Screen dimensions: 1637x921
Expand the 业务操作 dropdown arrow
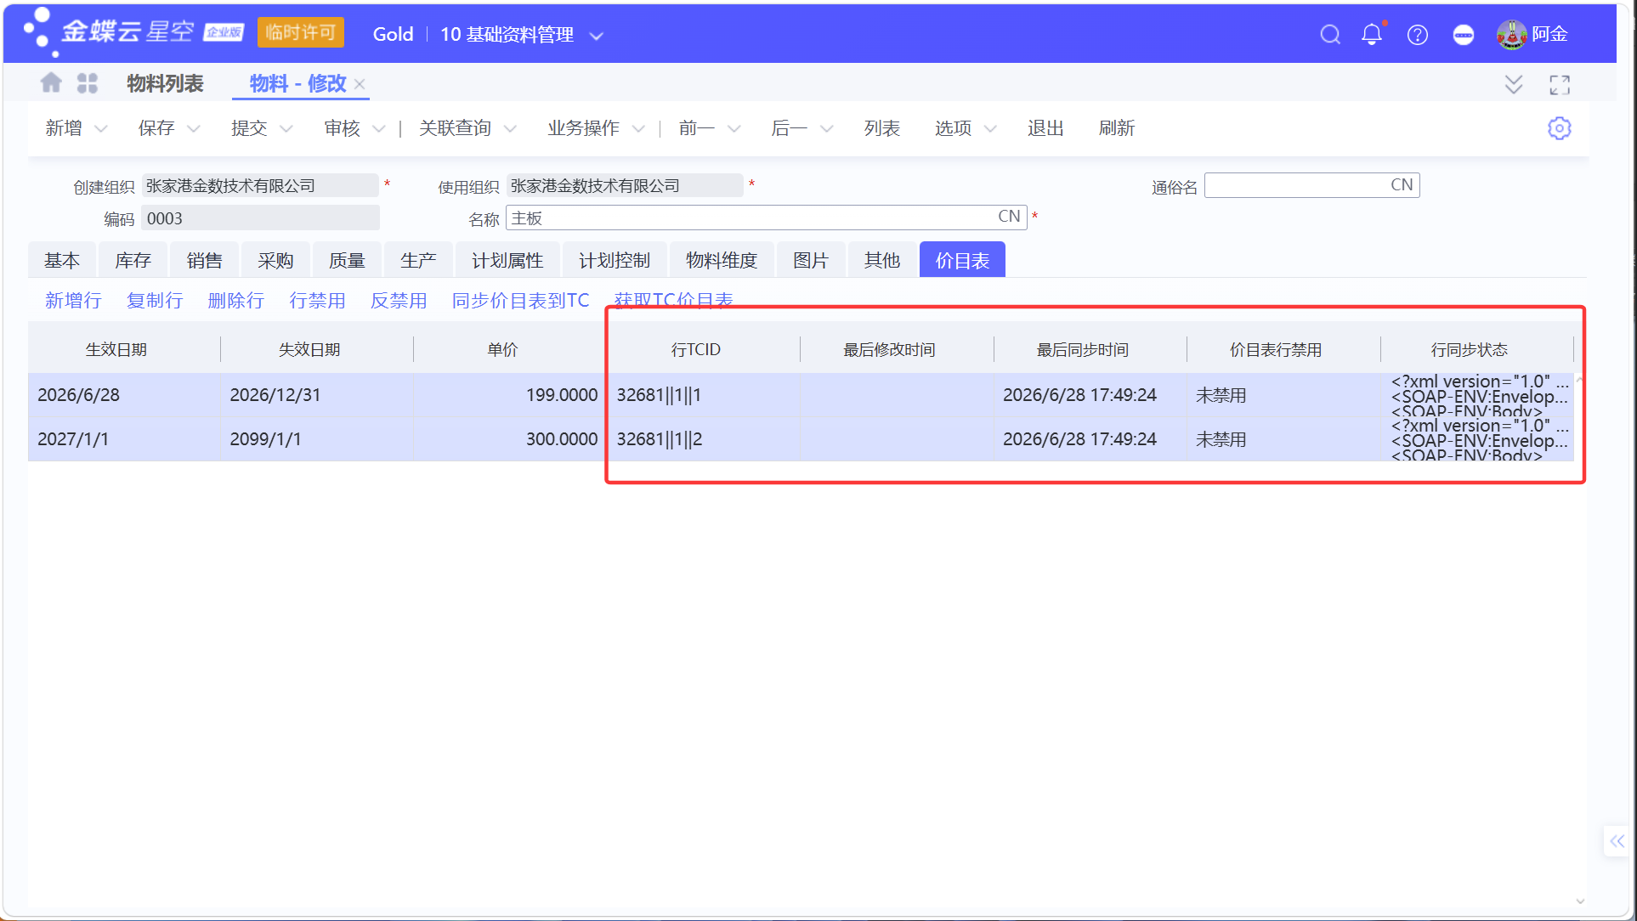coord(638,129)
